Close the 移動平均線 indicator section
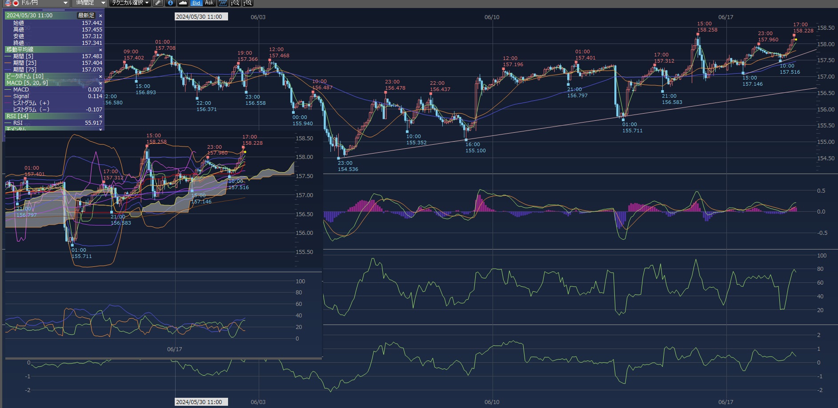The height and width of the screenshot is (408, 838). [100, 50]
